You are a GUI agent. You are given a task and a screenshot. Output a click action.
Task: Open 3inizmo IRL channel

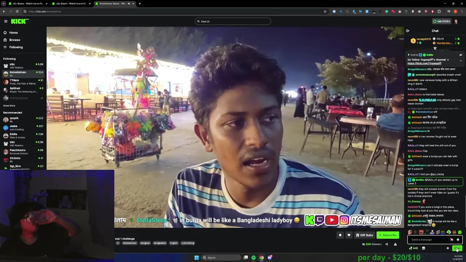click(23, 160)
